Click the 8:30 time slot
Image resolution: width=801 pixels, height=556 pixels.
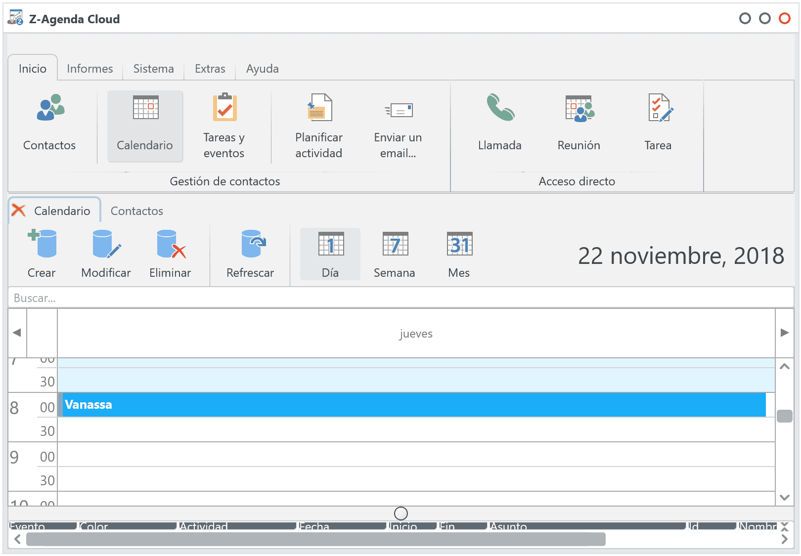coord(416,429)
